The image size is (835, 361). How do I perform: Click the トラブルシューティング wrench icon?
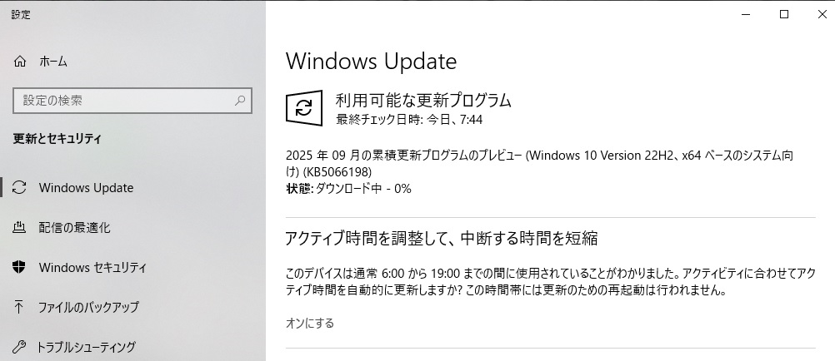coord(21,347)
